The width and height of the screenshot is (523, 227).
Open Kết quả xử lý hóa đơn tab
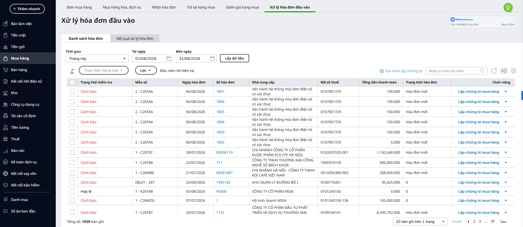(135, 38)
